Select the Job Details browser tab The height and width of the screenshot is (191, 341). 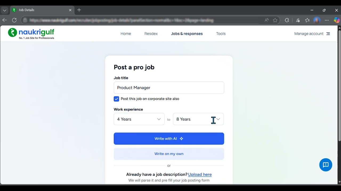(x=42, y=10)
